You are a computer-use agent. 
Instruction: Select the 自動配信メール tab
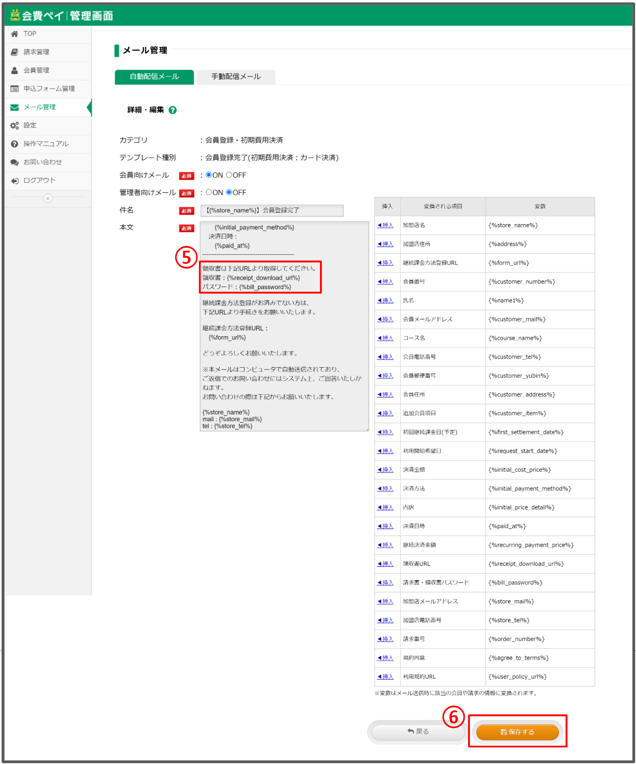pos(154,77)
